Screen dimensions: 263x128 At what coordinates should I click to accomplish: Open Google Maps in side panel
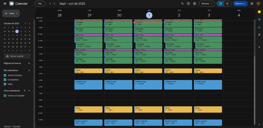(259, 35)
